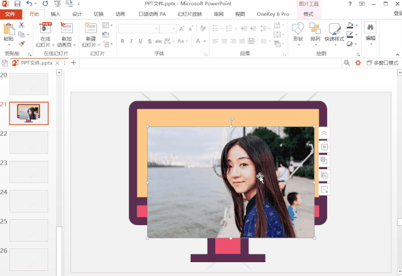This screenshot has width=402, height=276.
Task: Toggle italic formatting
Action: click(132, 41)
